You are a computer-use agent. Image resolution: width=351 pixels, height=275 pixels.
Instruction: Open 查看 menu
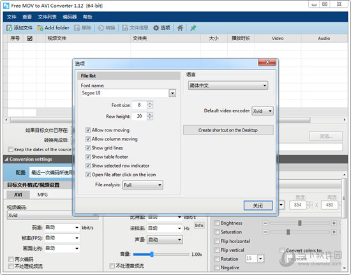27,17
